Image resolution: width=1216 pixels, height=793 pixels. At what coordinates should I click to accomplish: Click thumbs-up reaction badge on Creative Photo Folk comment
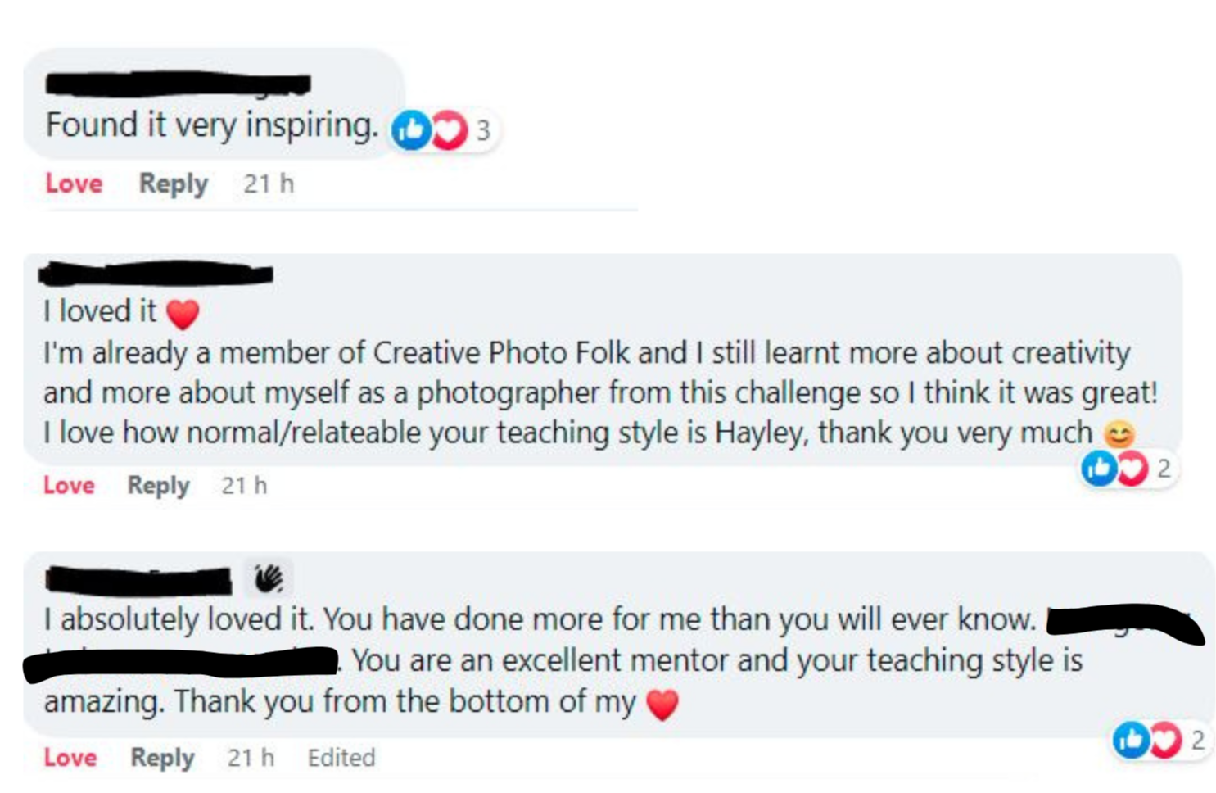click(1098, 469)
